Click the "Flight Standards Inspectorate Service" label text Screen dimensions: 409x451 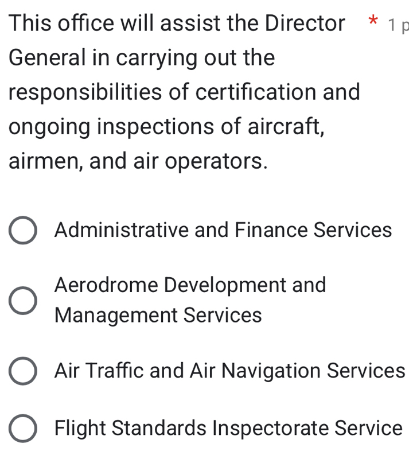coord(228,428)
